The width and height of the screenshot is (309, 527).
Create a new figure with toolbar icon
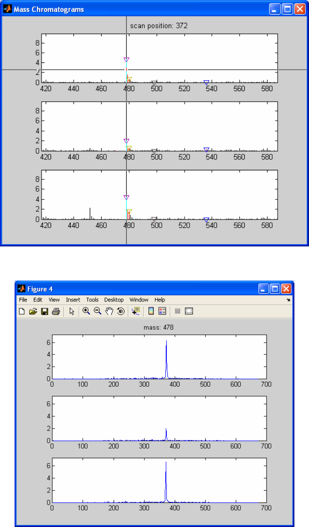(22, 311)
